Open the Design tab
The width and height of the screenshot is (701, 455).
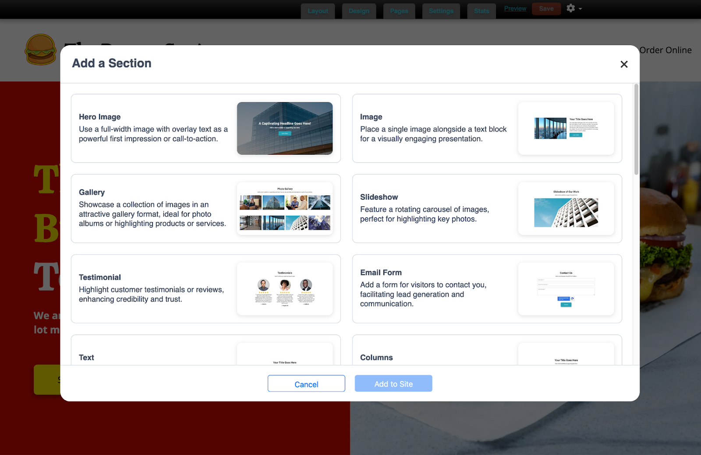coord(359,11)
